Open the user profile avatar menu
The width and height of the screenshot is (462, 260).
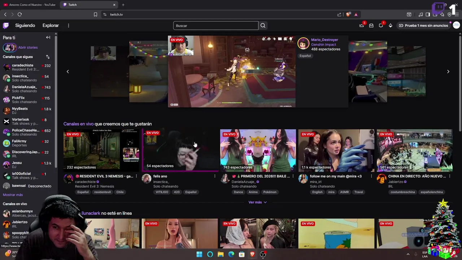[456, 25]
